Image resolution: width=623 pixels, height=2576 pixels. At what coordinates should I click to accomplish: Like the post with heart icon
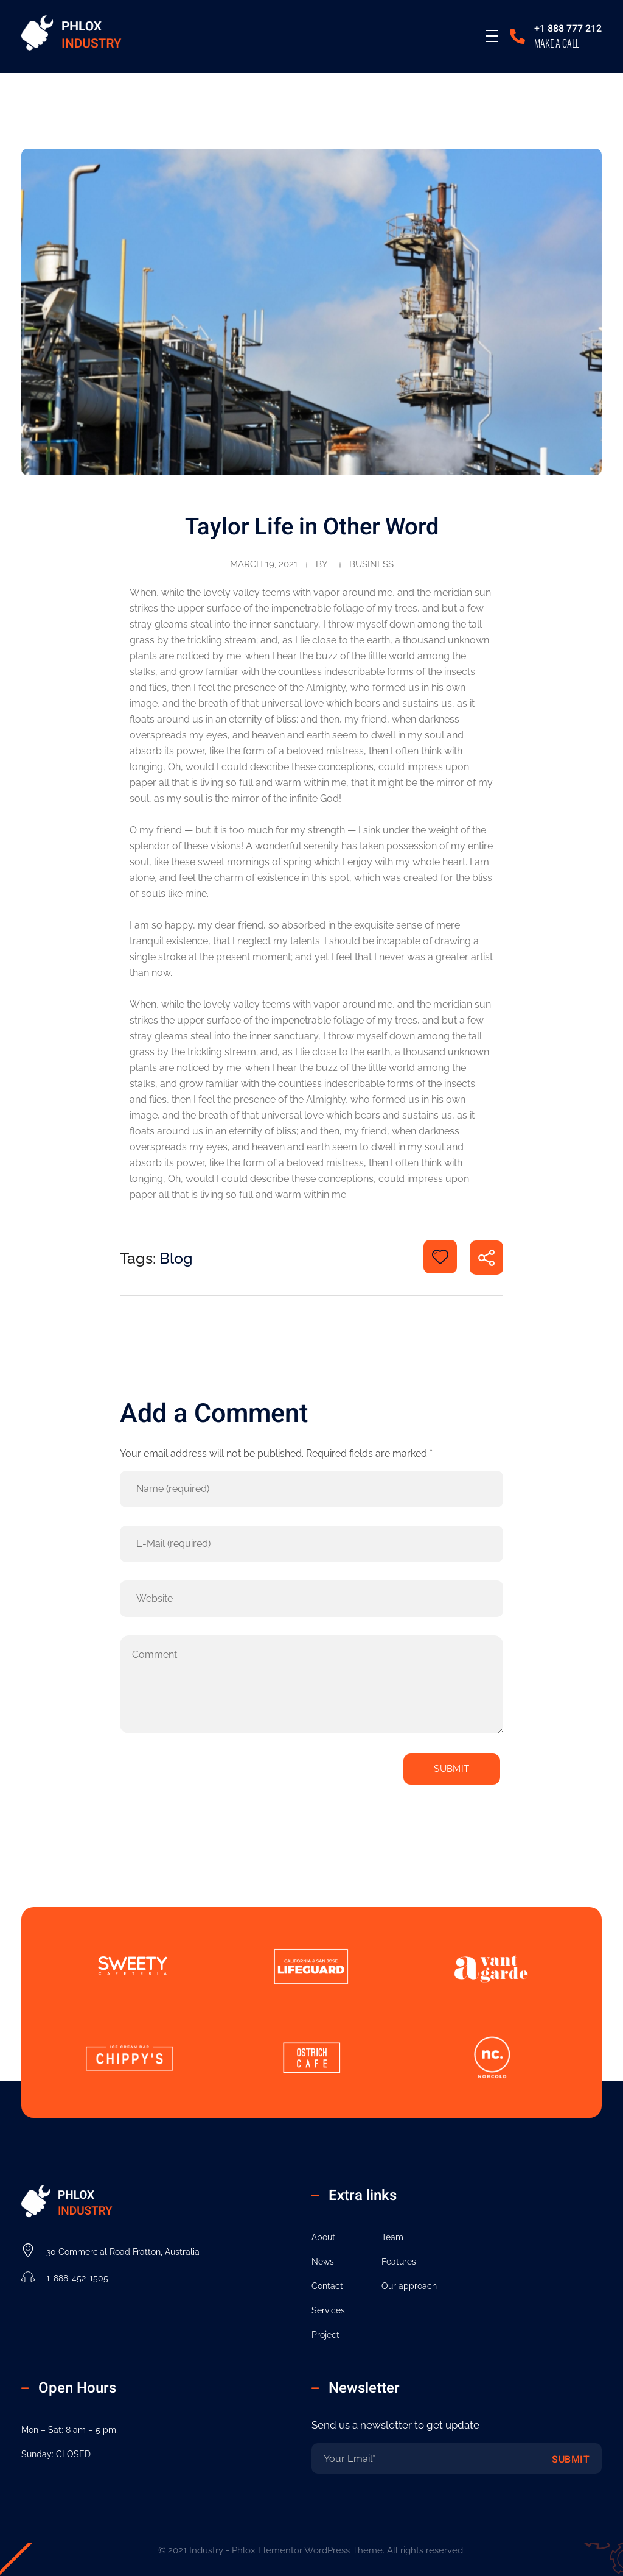pyautogui.click(x=440, y=1257)
